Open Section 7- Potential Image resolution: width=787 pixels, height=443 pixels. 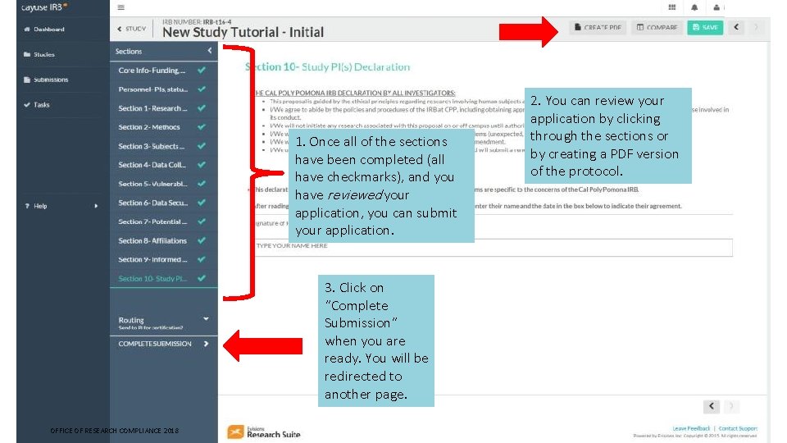pos(164,221)
